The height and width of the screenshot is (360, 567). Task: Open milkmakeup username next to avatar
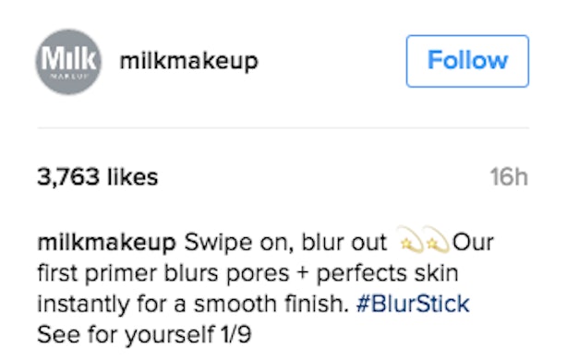189,61
